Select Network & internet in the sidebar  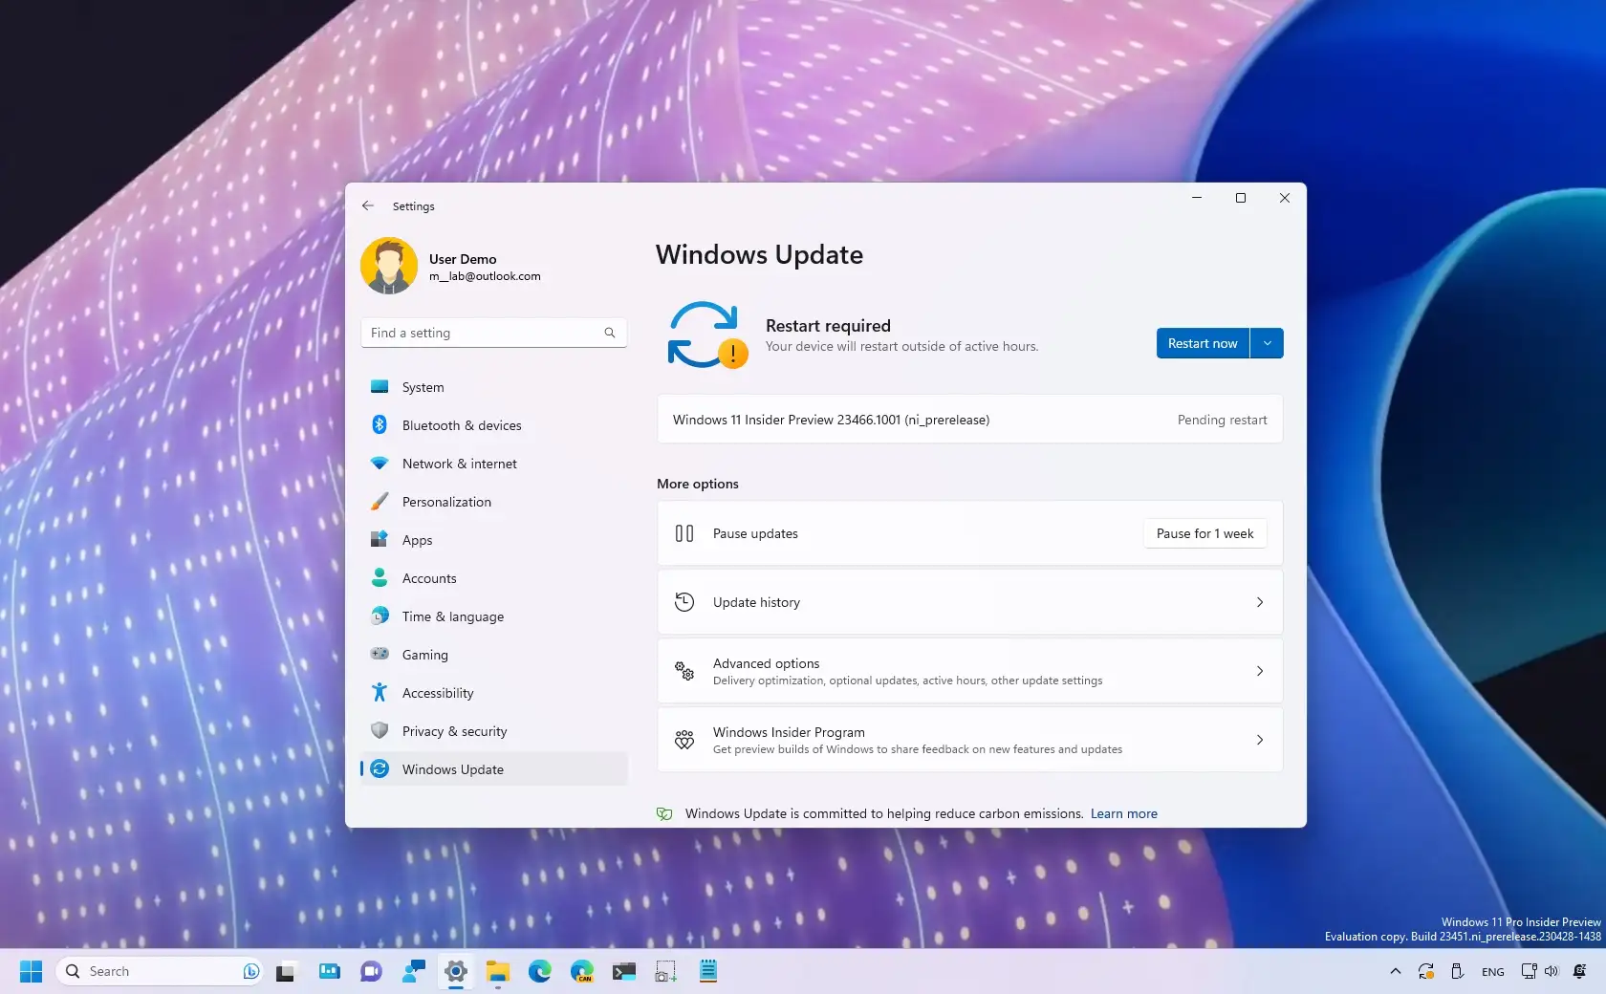[x=493, y=464]
